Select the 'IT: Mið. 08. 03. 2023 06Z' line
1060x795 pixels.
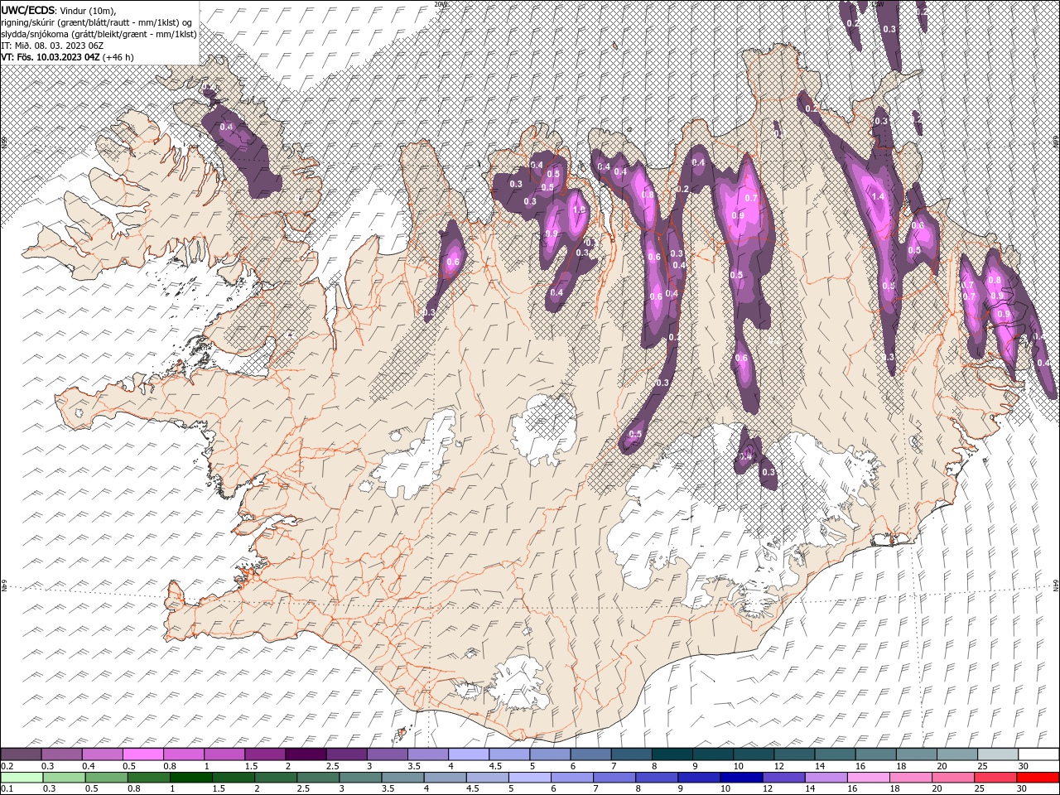tap(54, 46)
